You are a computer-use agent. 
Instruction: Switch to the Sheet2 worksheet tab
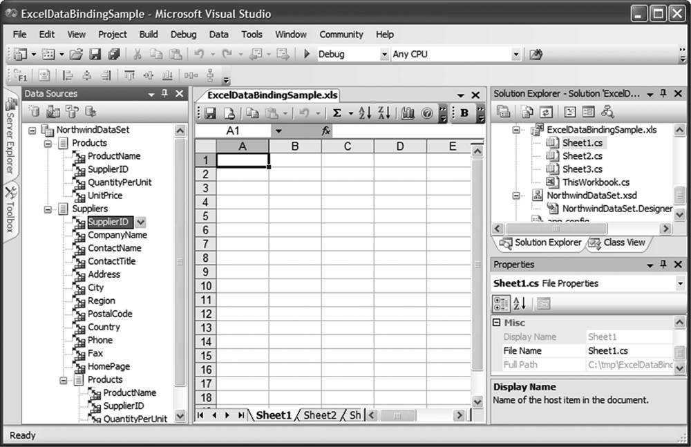point(320,415)
